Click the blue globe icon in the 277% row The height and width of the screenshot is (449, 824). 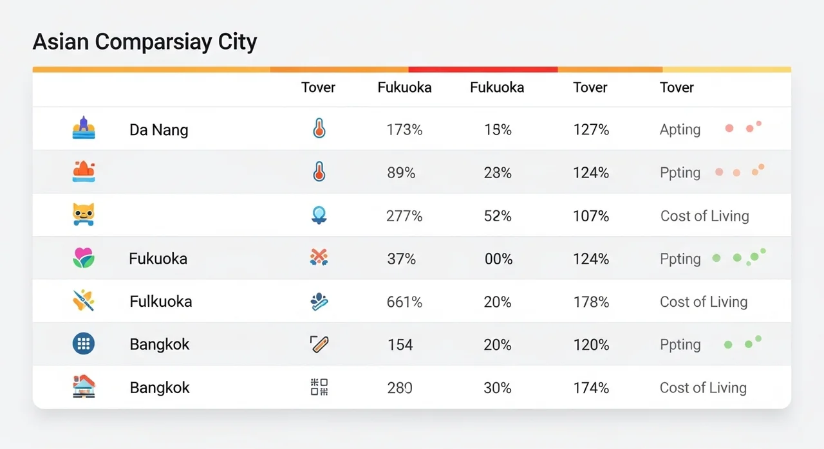[x=319, y=215]
